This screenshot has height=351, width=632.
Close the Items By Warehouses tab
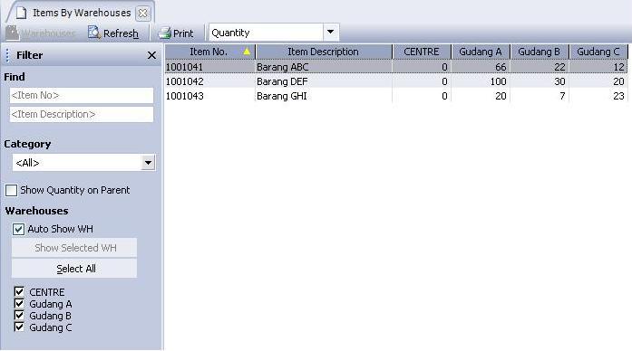click(x=142, y=14)
